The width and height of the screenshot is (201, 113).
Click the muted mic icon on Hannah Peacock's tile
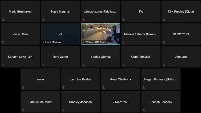coord(144,110)
